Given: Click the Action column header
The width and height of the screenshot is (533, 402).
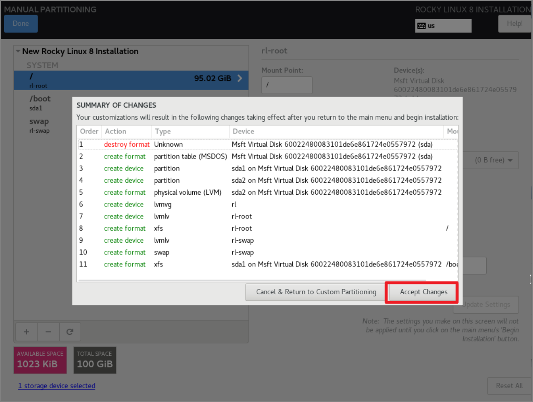Looking at the screenshot, I should tap(127, 131).
